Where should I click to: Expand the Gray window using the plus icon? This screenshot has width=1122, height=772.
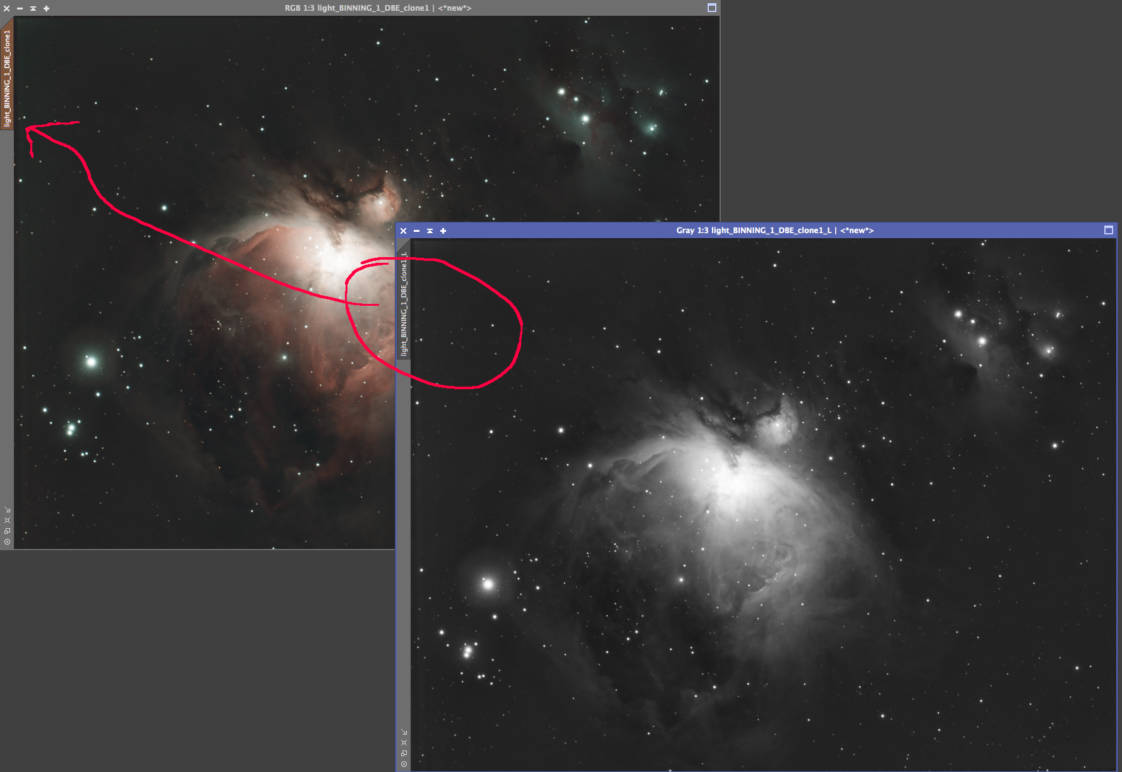click(443, 231)
